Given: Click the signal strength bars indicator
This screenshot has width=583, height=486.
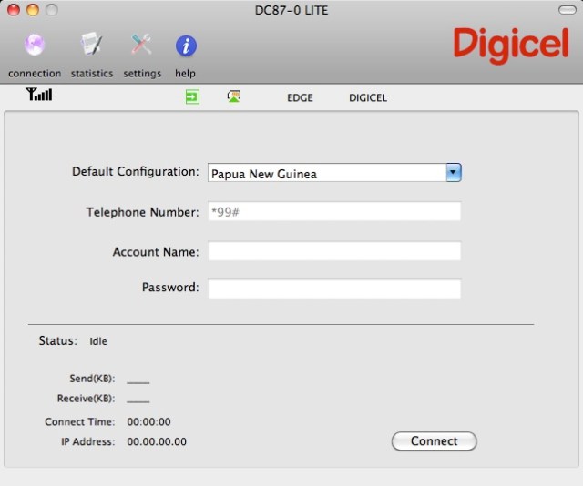Looking at the screenshot, I should click(x=39, y=95).
